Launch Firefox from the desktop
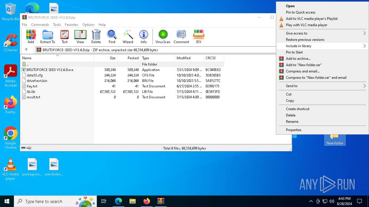This screenshot has height=207, width=369. (10, 105)
